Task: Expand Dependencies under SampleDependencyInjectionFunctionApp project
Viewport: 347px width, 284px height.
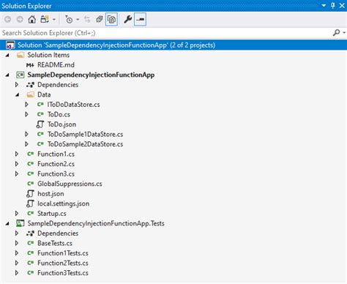Action: pyautogui.click(x=17, y=85)
